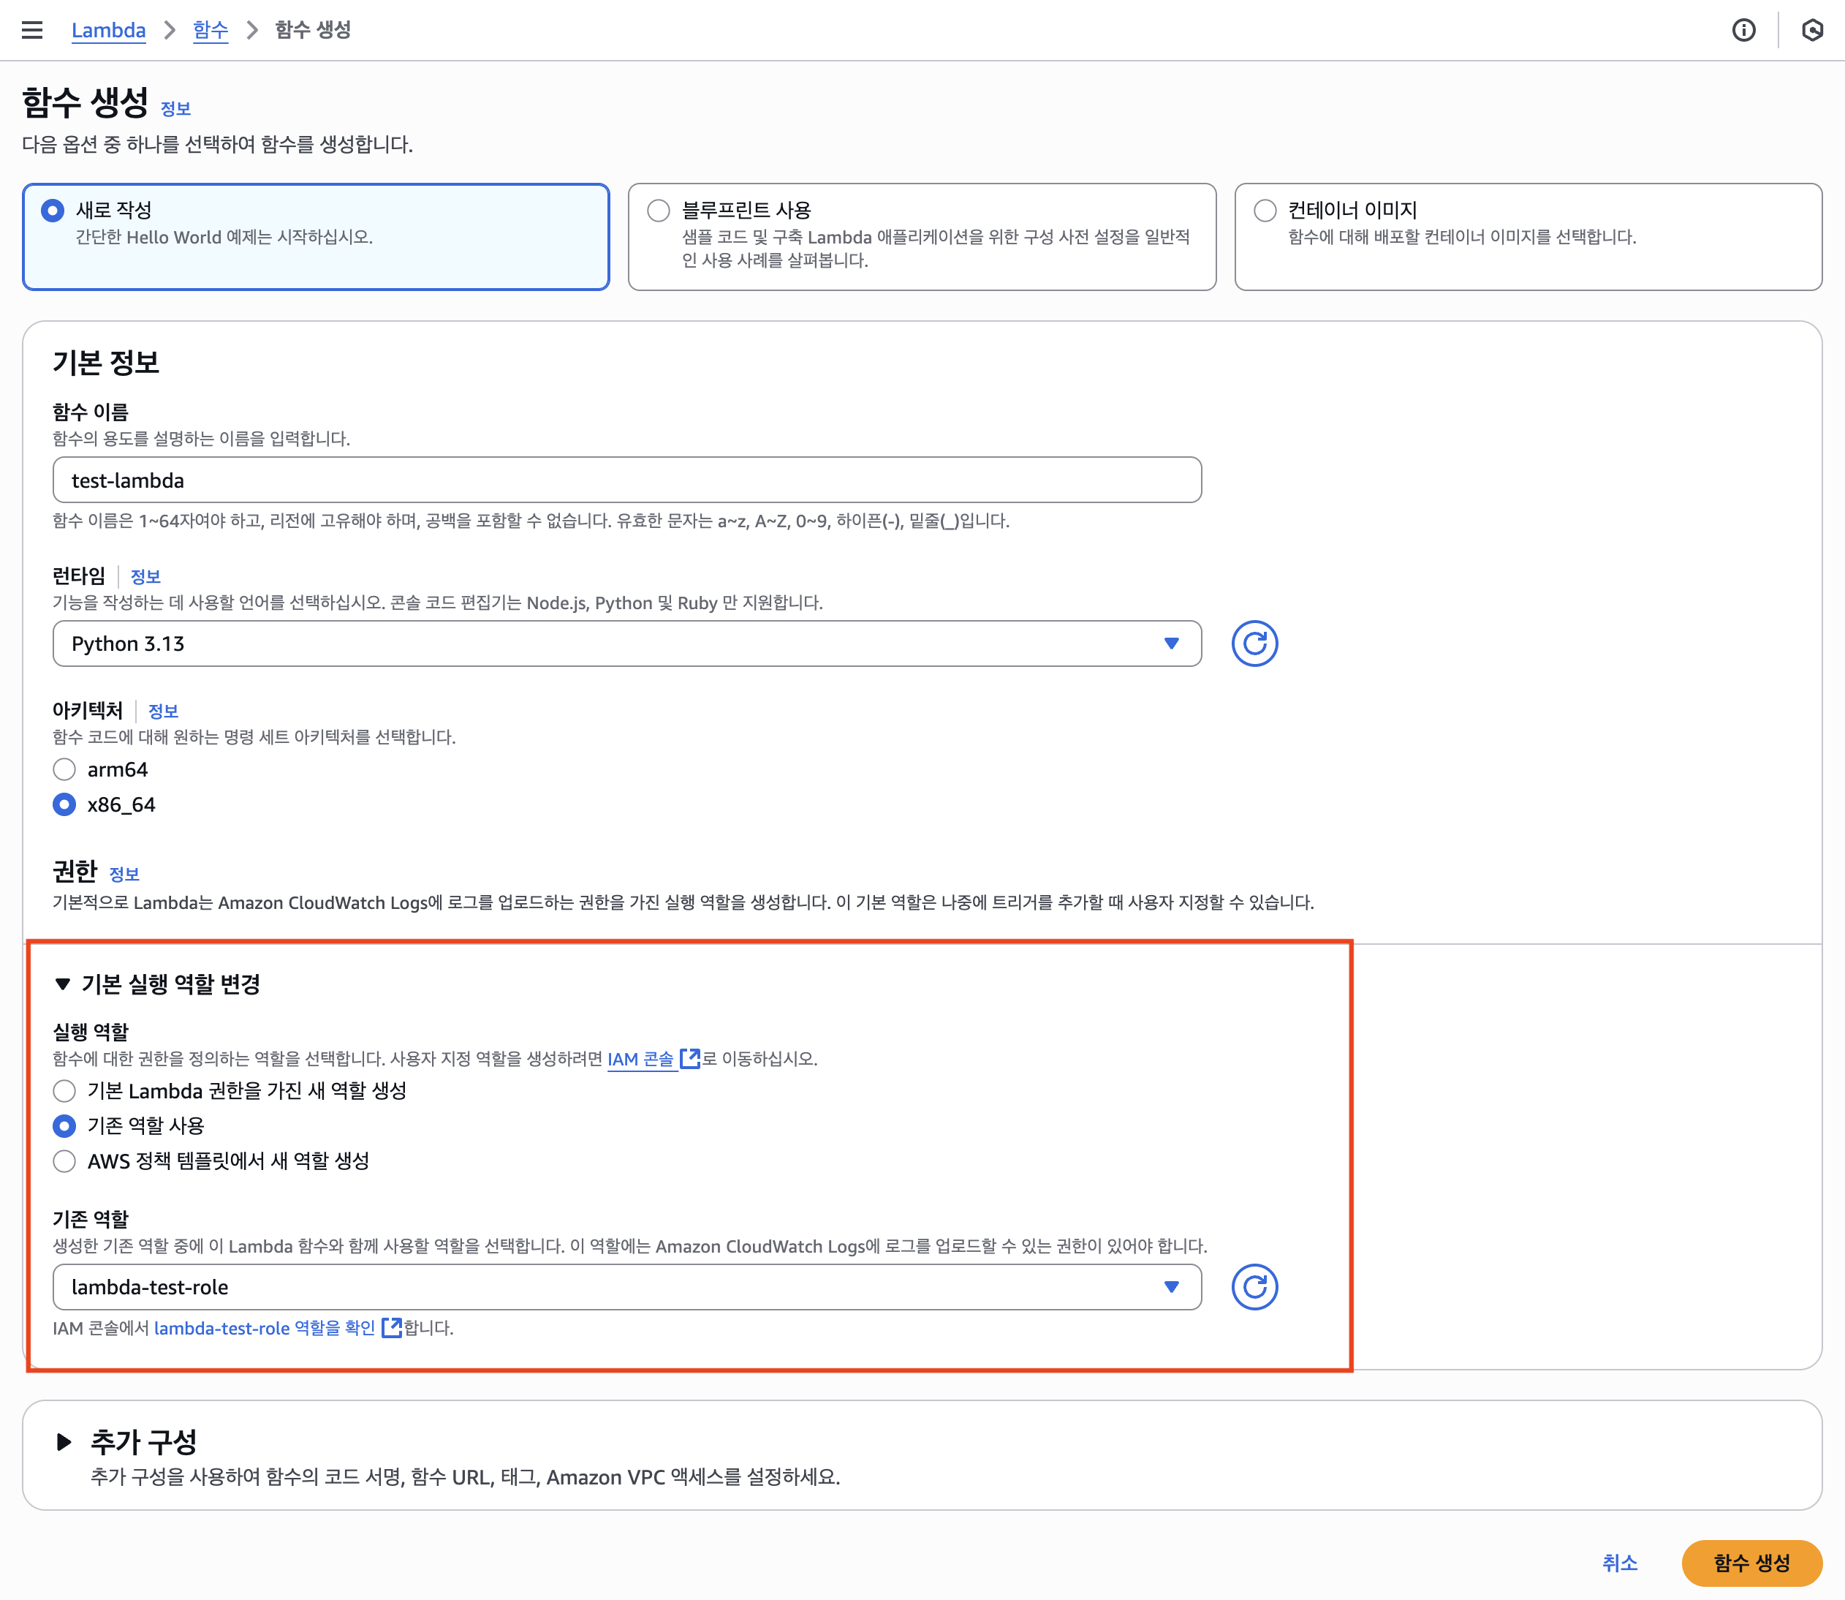Viewport: 1845px width, 1600px height.
Task: Choose 기본 Lambda 권한을 가진 새 역할 생성
Action: (64, 1091)
